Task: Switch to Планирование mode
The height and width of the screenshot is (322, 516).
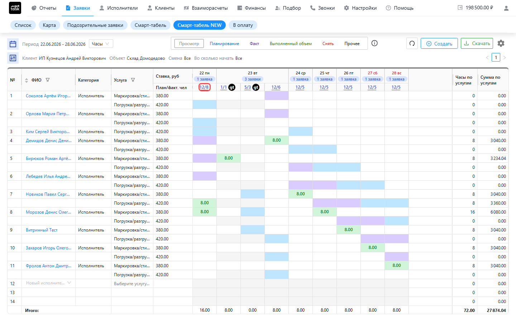Action: [224, 44]
